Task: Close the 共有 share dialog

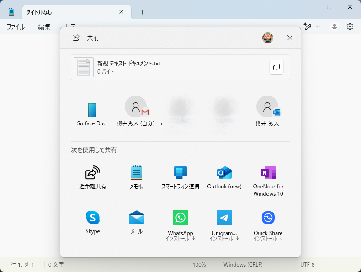Action: (290, 38)
